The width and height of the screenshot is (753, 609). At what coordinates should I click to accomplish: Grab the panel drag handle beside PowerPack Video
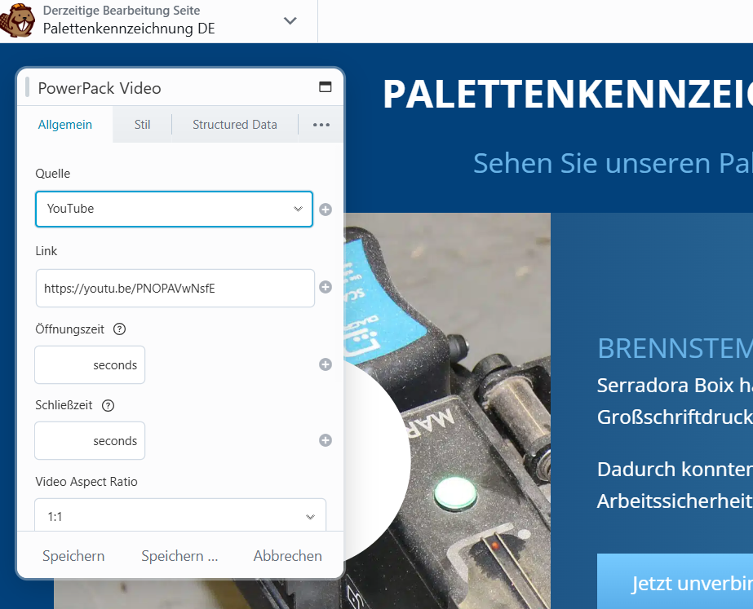28,87
